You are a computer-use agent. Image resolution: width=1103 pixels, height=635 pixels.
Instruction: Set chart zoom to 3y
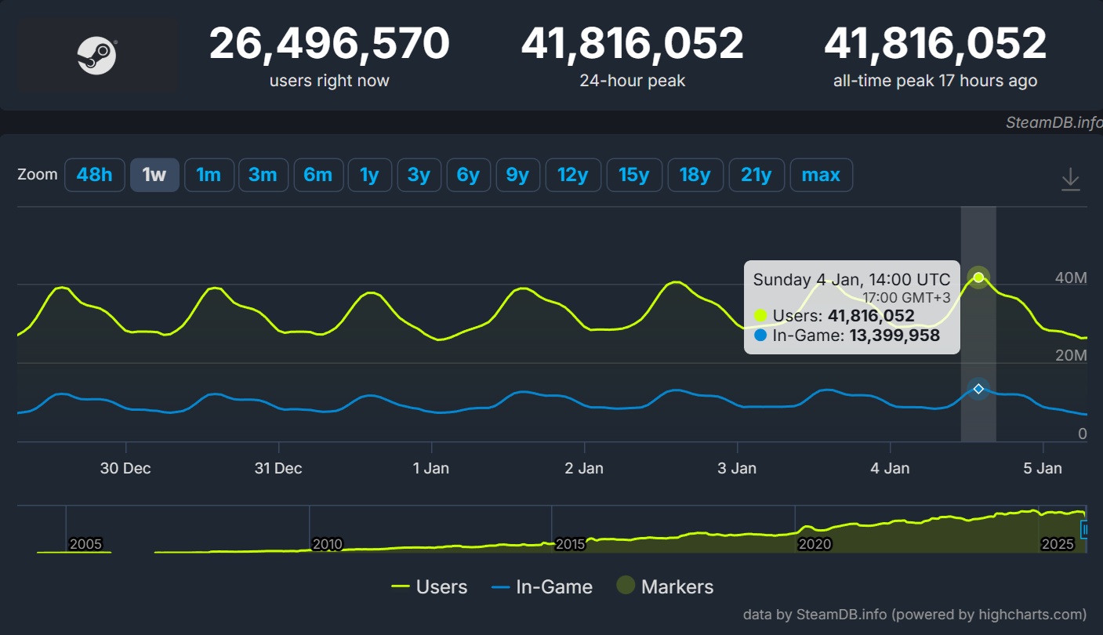(x=419, y=175)
